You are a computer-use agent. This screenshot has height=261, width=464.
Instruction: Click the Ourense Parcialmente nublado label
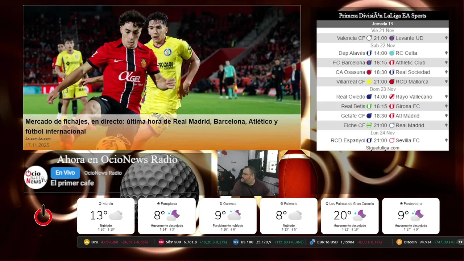click(228, 225)
